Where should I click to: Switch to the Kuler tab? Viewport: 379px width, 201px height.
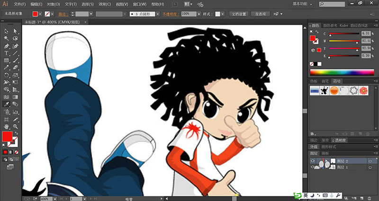[x=344, y=26]
